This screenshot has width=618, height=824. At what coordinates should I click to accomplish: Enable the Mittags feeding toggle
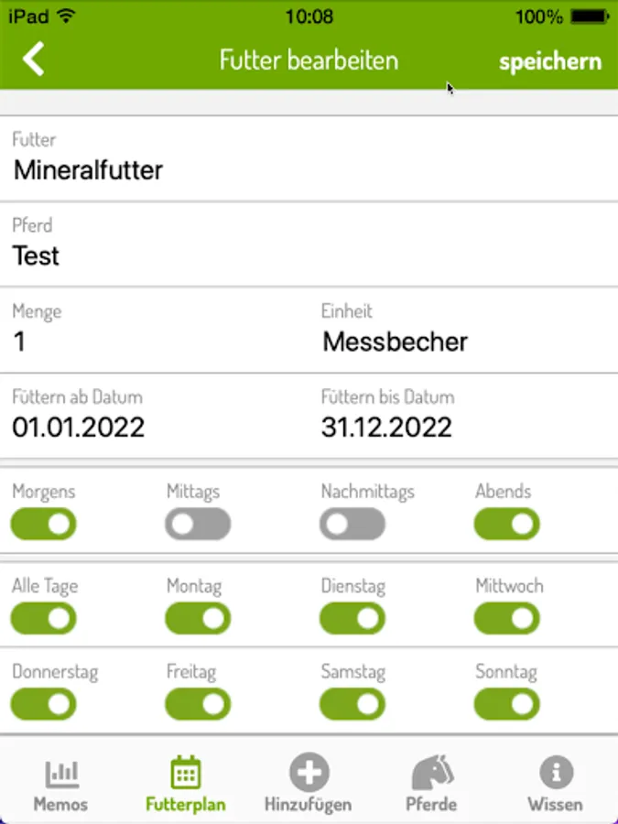coord(198,524)
